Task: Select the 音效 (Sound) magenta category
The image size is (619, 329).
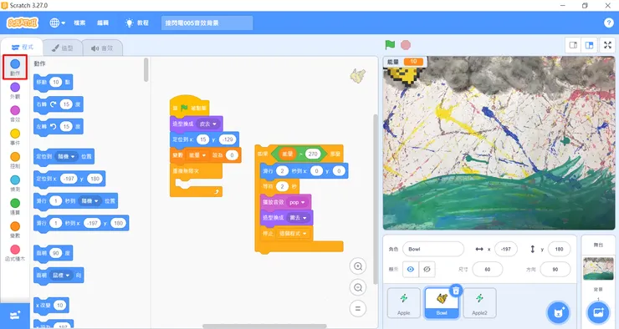Action: (x=15, y=114)
